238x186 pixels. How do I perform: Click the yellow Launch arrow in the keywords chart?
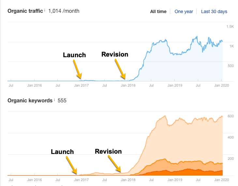[x=71, y=165]
